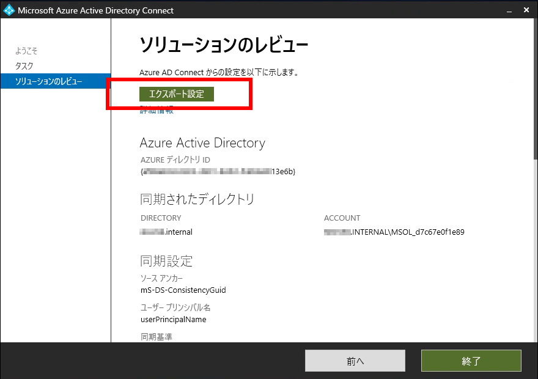This screenshot has width=538, height=379.
Task: Click the Azure Active Directory heading
Action: (x=202, y=142)
